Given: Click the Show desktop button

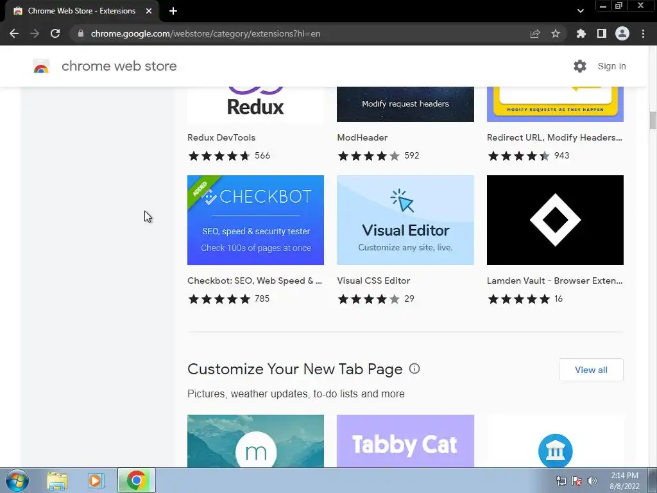Looking at the screenshot, I should tap(653, 481).
